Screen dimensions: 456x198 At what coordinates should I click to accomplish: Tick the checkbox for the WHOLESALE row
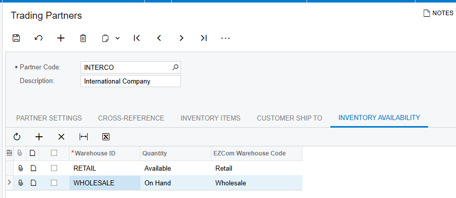pyautogui.click(x=54, y=183)
